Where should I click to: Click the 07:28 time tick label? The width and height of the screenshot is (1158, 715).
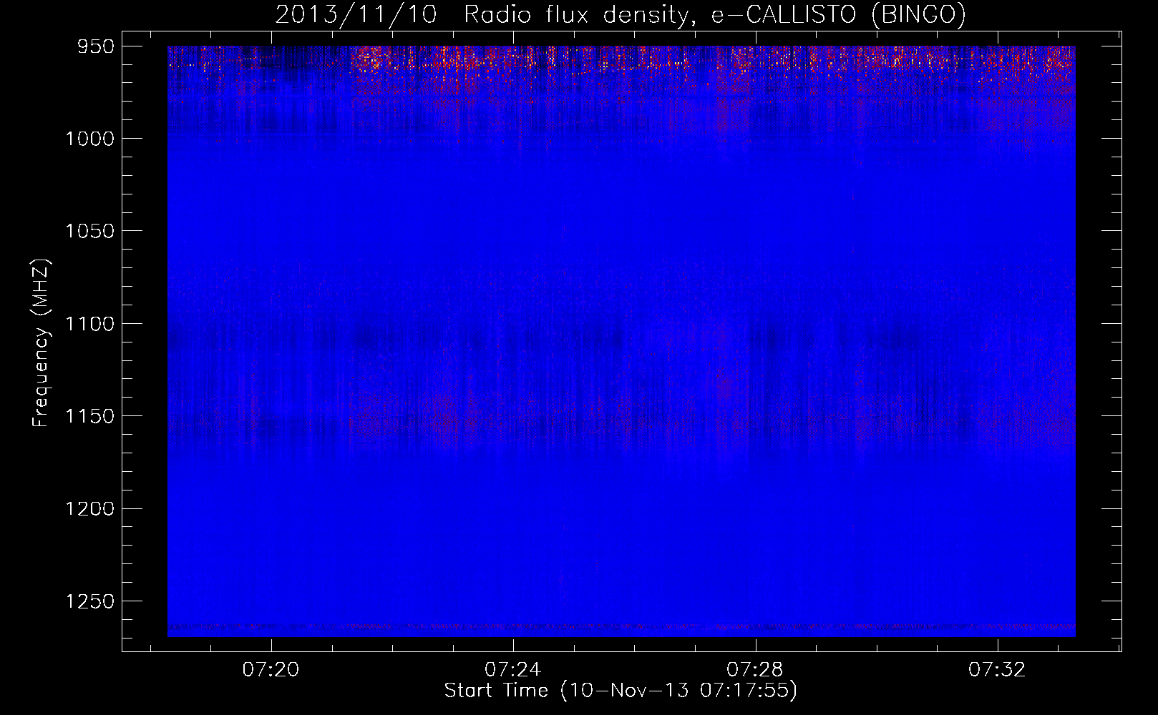click(x=754, y=670)
